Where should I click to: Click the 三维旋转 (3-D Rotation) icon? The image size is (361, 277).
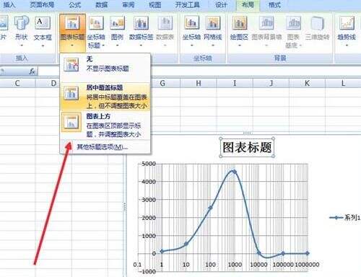click(x=317, y=22)
